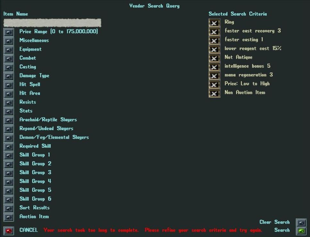Click the Miscellaneous label text
This screenshot has width=310, height=237.
point(34,40)
